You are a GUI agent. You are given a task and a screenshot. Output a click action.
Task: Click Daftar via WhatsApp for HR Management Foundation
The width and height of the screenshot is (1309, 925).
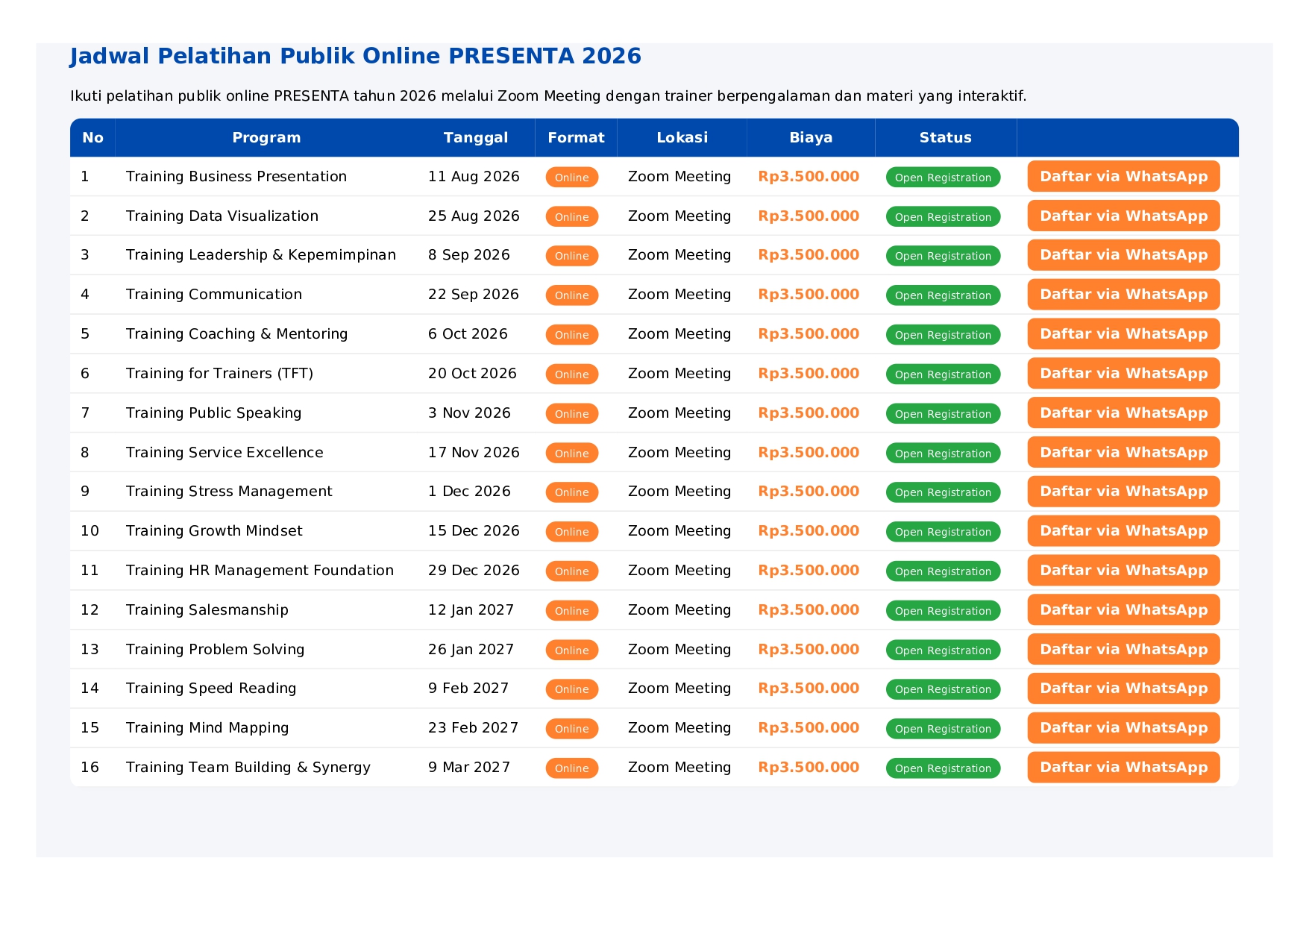1123,571
